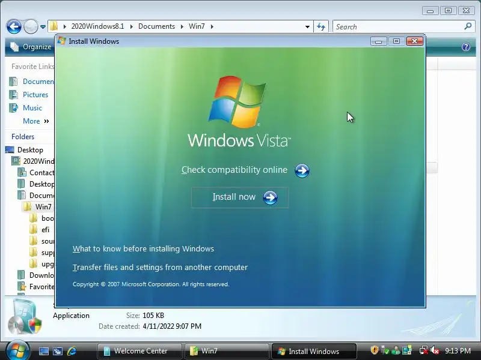Open Documents favorite link
This screenshot has width=481, height=360.
[32, 82]
